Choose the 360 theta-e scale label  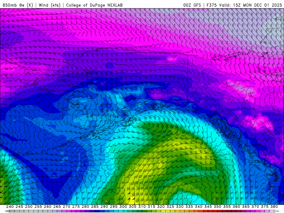pyautogui.click(x=236, y=207)
